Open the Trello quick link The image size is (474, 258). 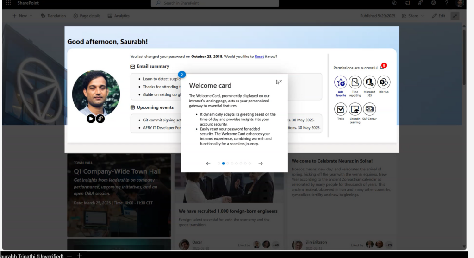tap(340, 109)
